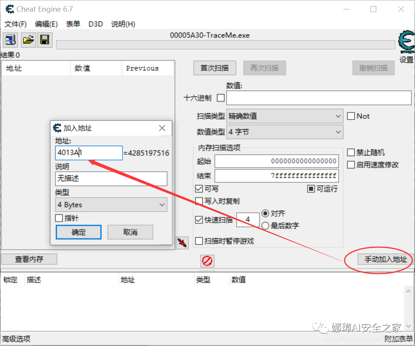This screenshot has height=346, width=415.
Task: Click the Cheat Engine logo settings icon
Action: coord(406,41)
